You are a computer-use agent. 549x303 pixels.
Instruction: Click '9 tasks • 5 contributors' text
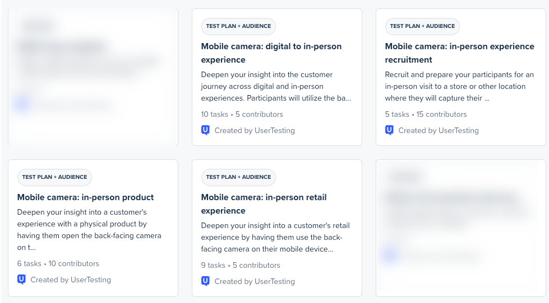241,266
